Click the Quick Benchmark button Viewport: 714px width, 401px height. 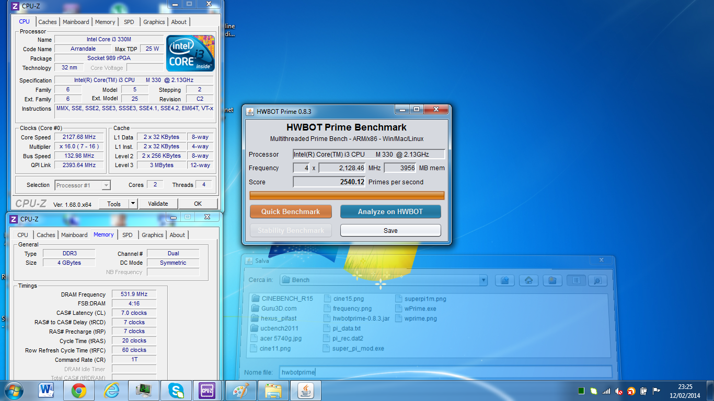[291, 211]
